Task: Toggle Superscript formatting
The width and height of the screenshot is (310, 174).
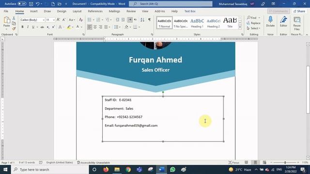Action: [x=53, y=27]
